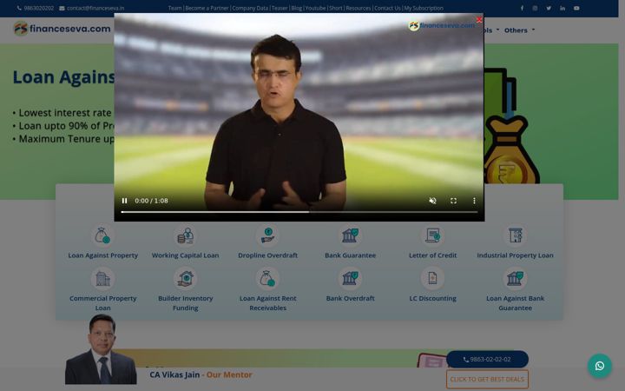Screen dimensions: 625x391
Task: Select Working Capital Loan icon
Action: click(186, 235)
